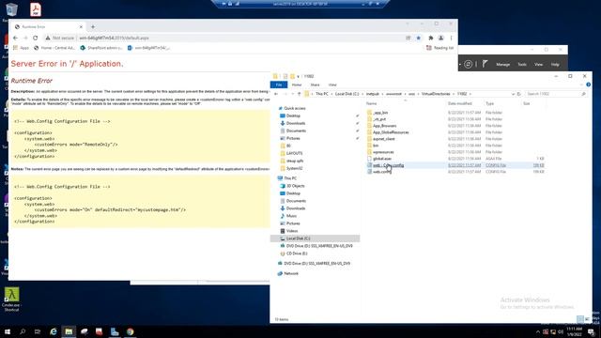The width and height of the screenshot is (601, 338).
Task: Click the Chrome address bar URL
Action: tap(114, 38)
